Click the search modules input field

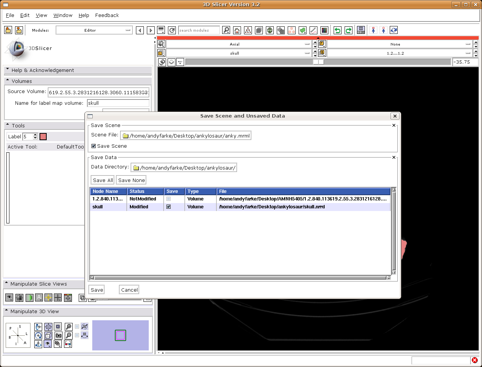click(x=199, y=30)
